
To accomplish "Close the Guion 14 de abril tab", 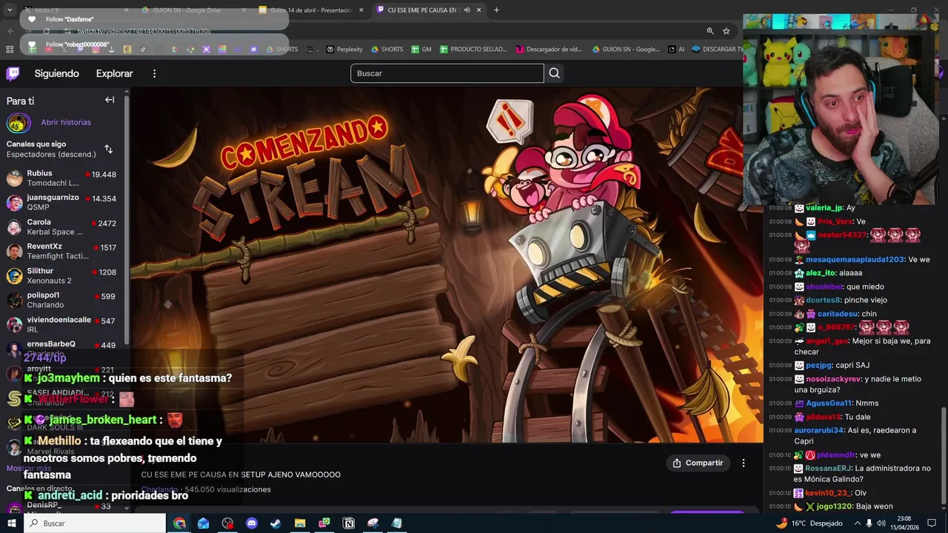I will click(361, 10).
